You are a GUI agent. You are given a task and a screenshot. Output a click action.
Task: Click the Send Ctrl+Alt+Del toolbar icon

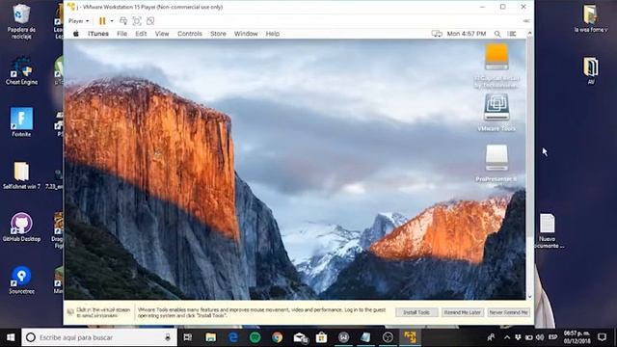pyautogui.click(x=123, y=21)
